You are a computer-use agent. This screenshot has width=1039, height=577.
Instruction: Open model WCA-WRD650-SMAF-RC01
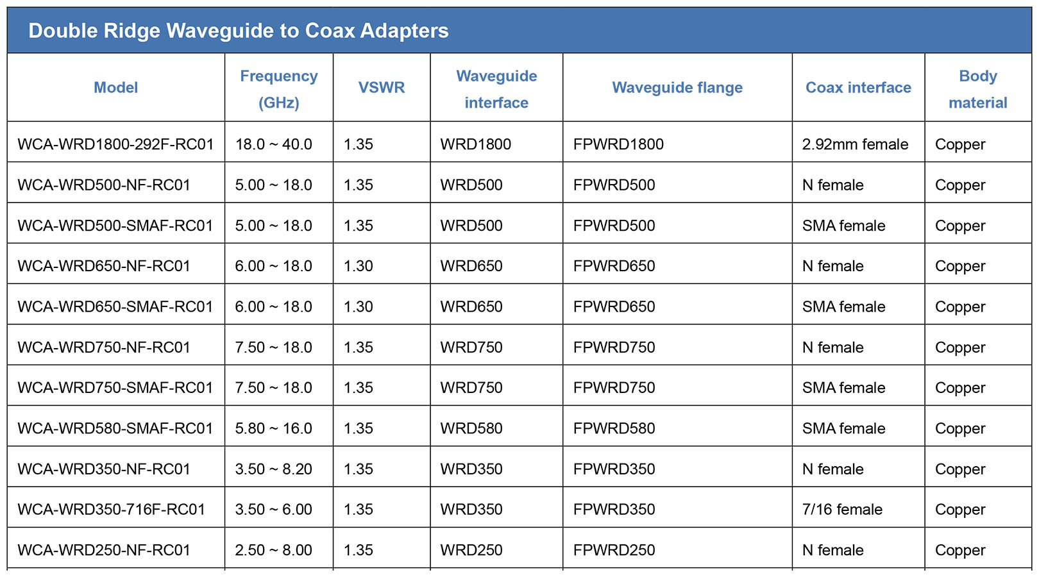[x=115, y=307]
